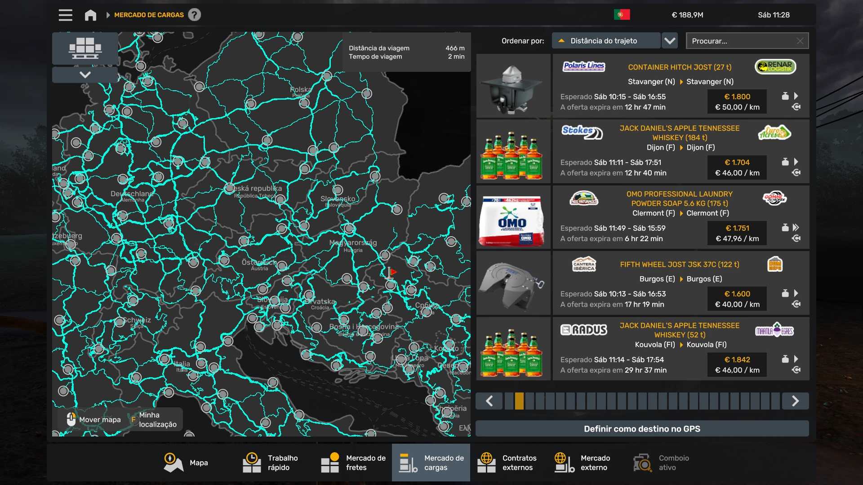The image size is (863, 485).
Task: Switch to the Mercado de fretes tab
Action: [x=353, y=463]
